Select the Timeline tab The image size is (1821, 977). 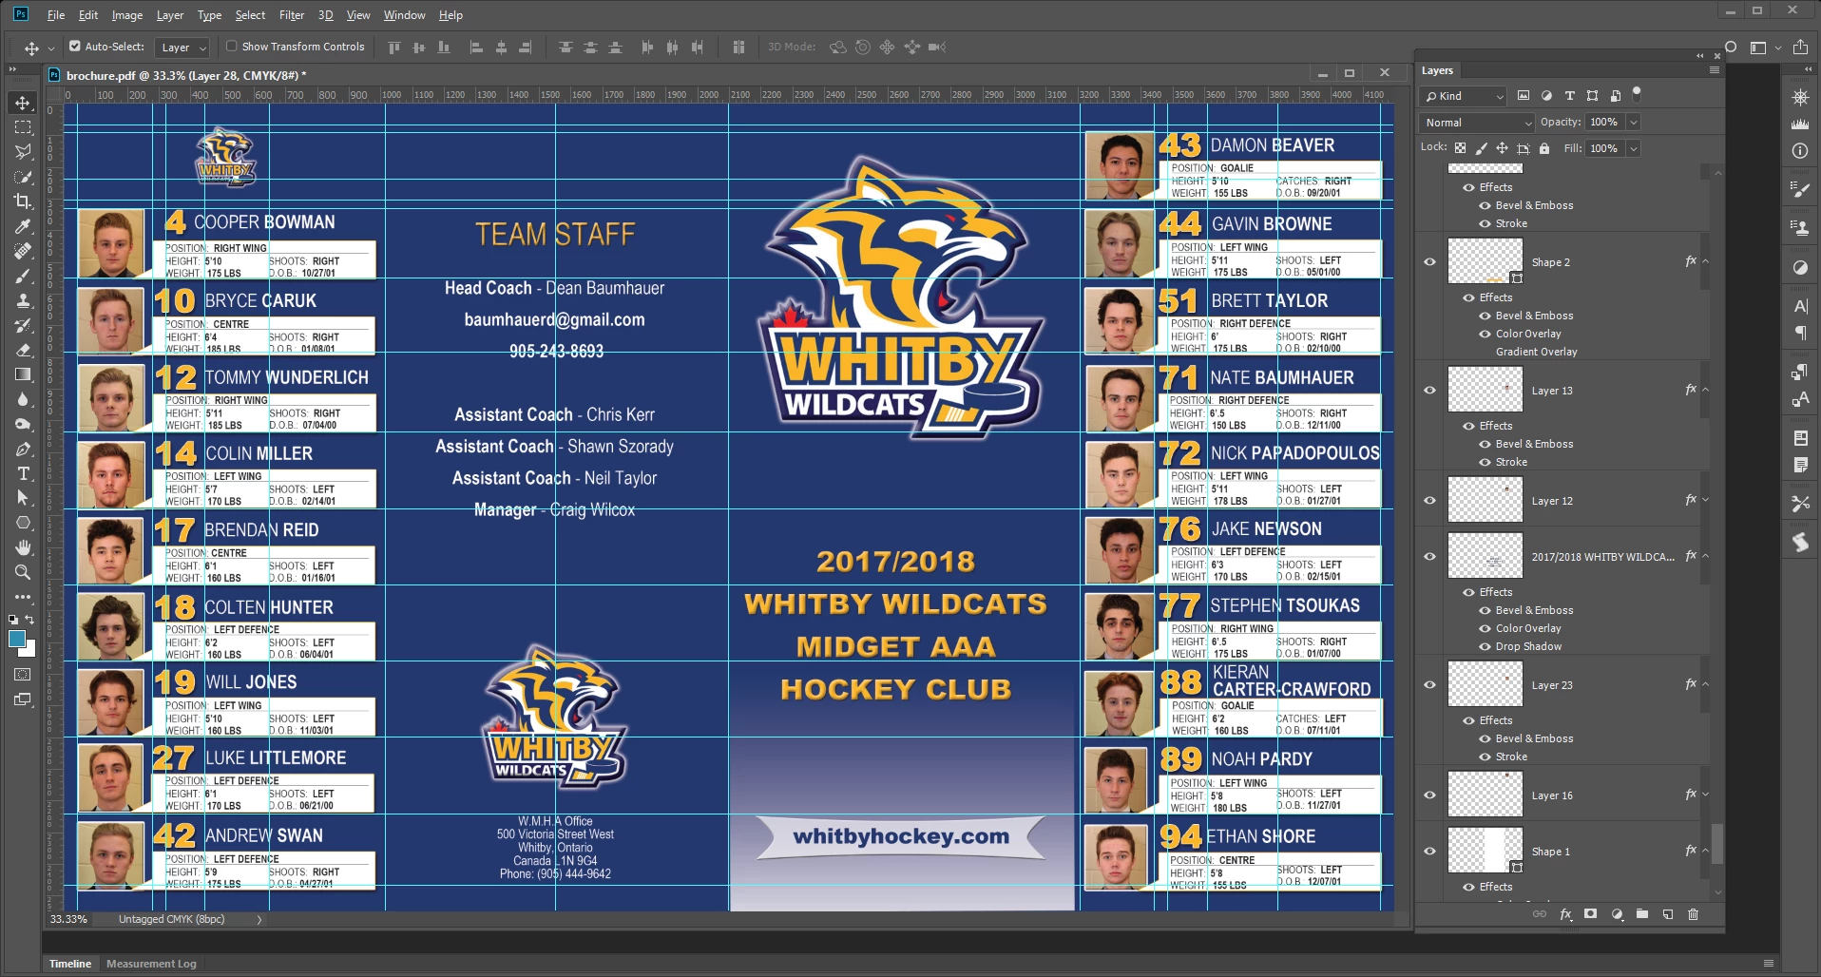[x=70, y=964]
